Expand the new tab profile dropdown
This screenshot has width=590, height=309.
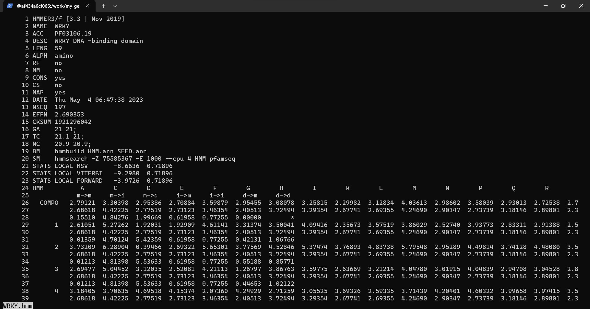coord(115,6)
